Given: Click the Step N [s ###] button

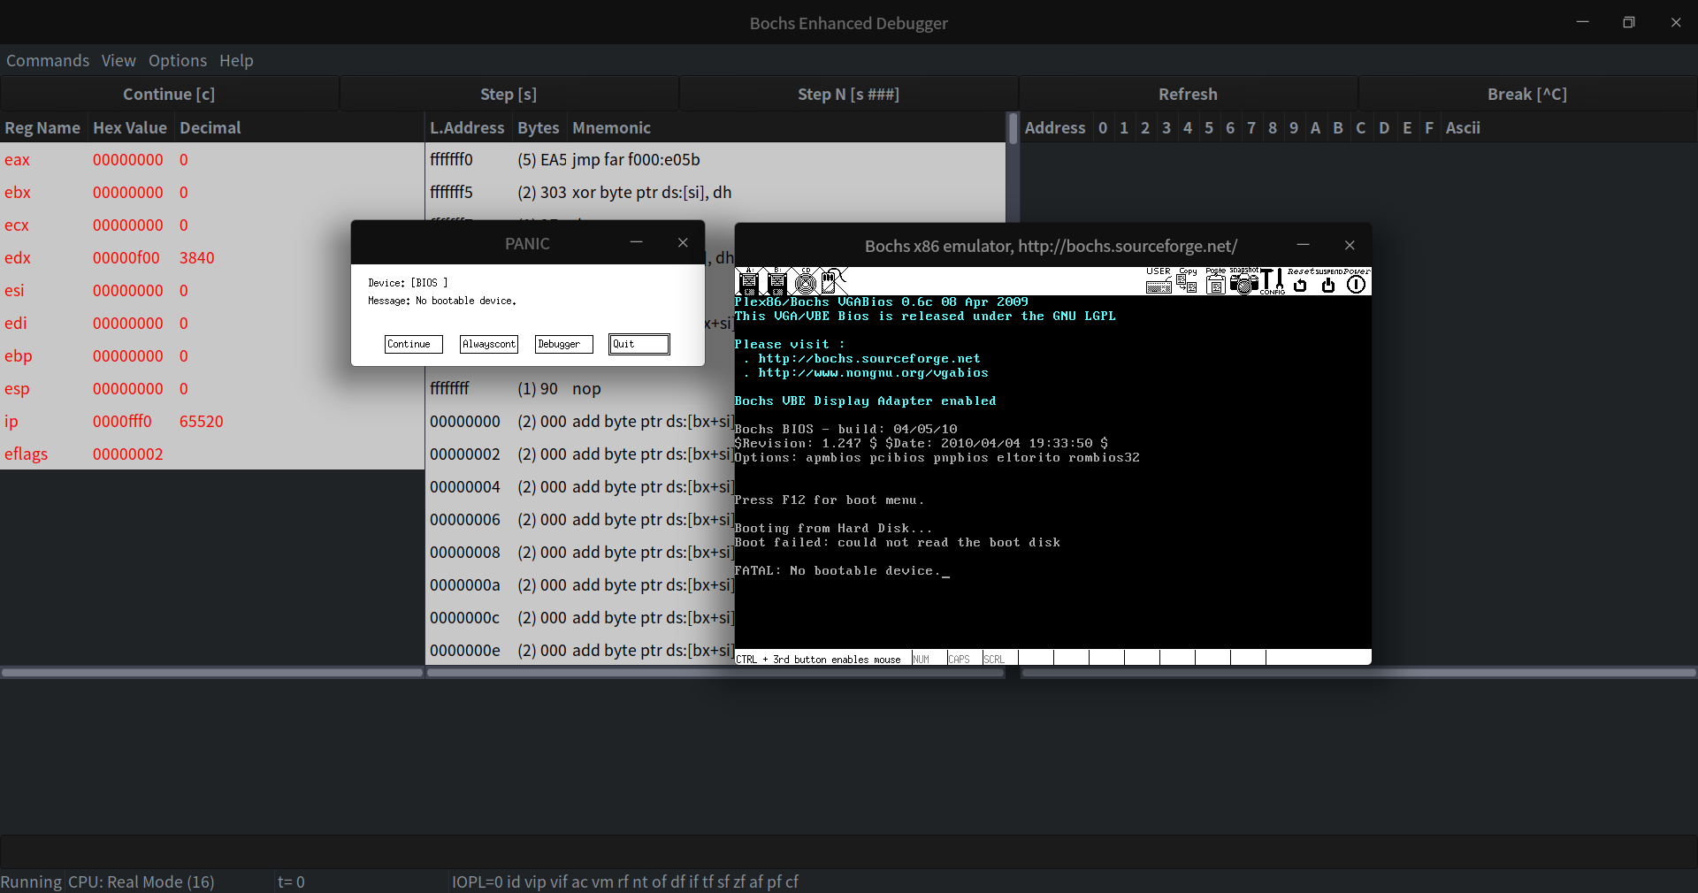Looking at the screenshot, I should pyautogui.click(x=848, y=94).
